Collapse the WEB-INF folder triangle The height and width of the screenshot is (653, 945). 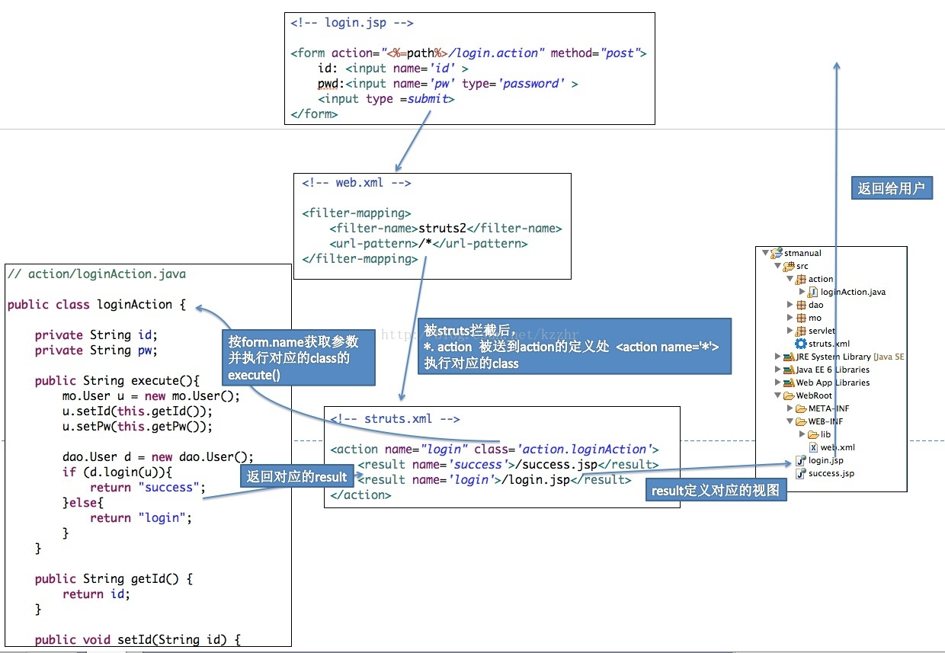[x=790, y=421]
